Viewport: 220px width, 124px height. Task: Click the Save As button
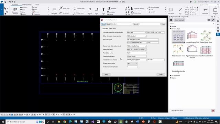coord(136,24)
